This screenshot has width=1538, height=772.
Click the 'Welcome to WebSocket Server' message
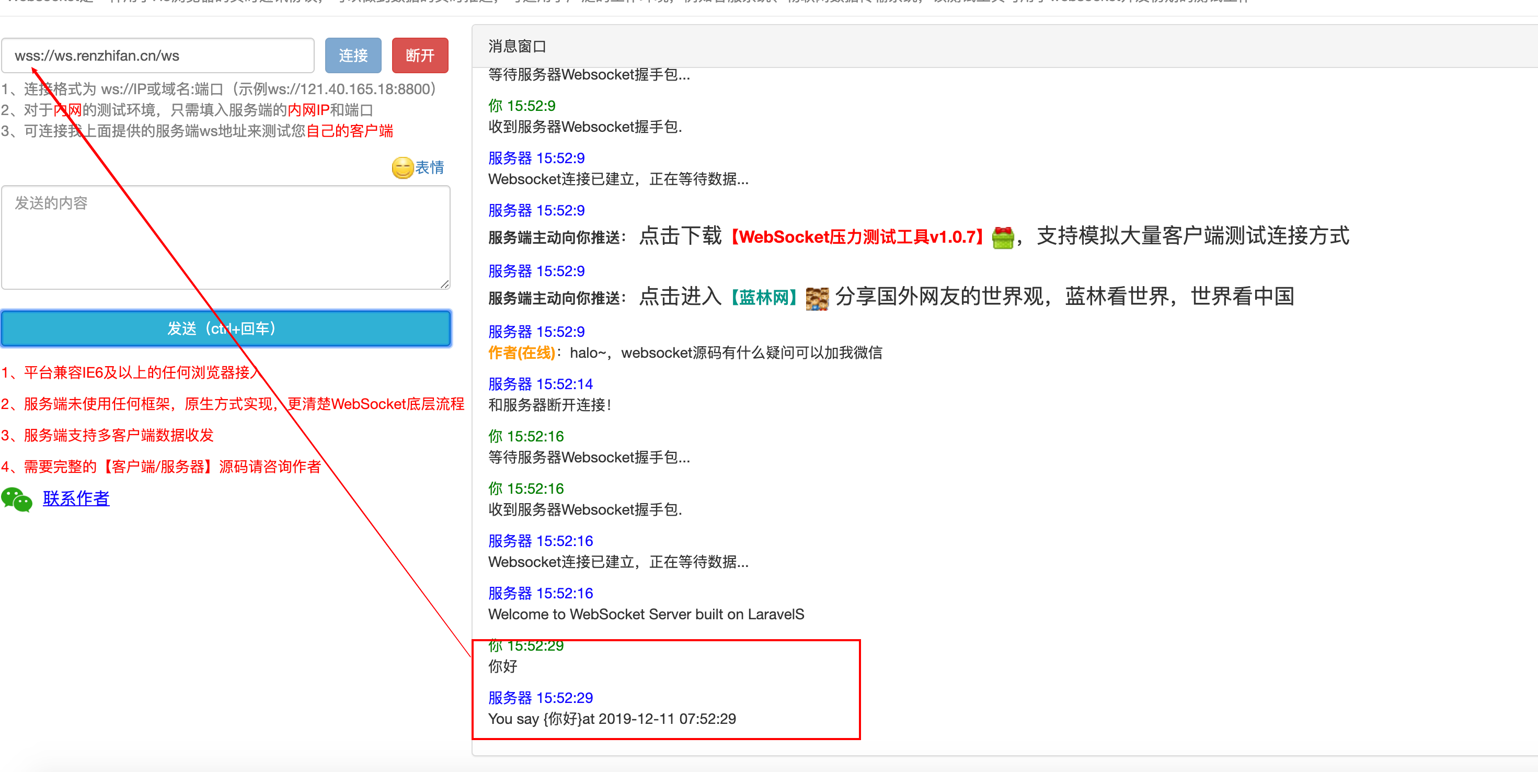(x=646, y=614)
